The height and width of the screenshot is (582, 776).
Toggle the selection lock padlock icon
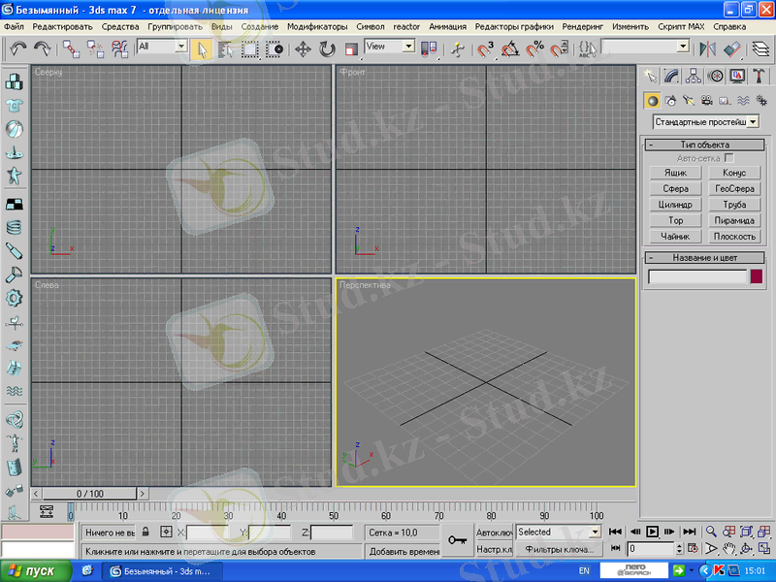[145, 532]
